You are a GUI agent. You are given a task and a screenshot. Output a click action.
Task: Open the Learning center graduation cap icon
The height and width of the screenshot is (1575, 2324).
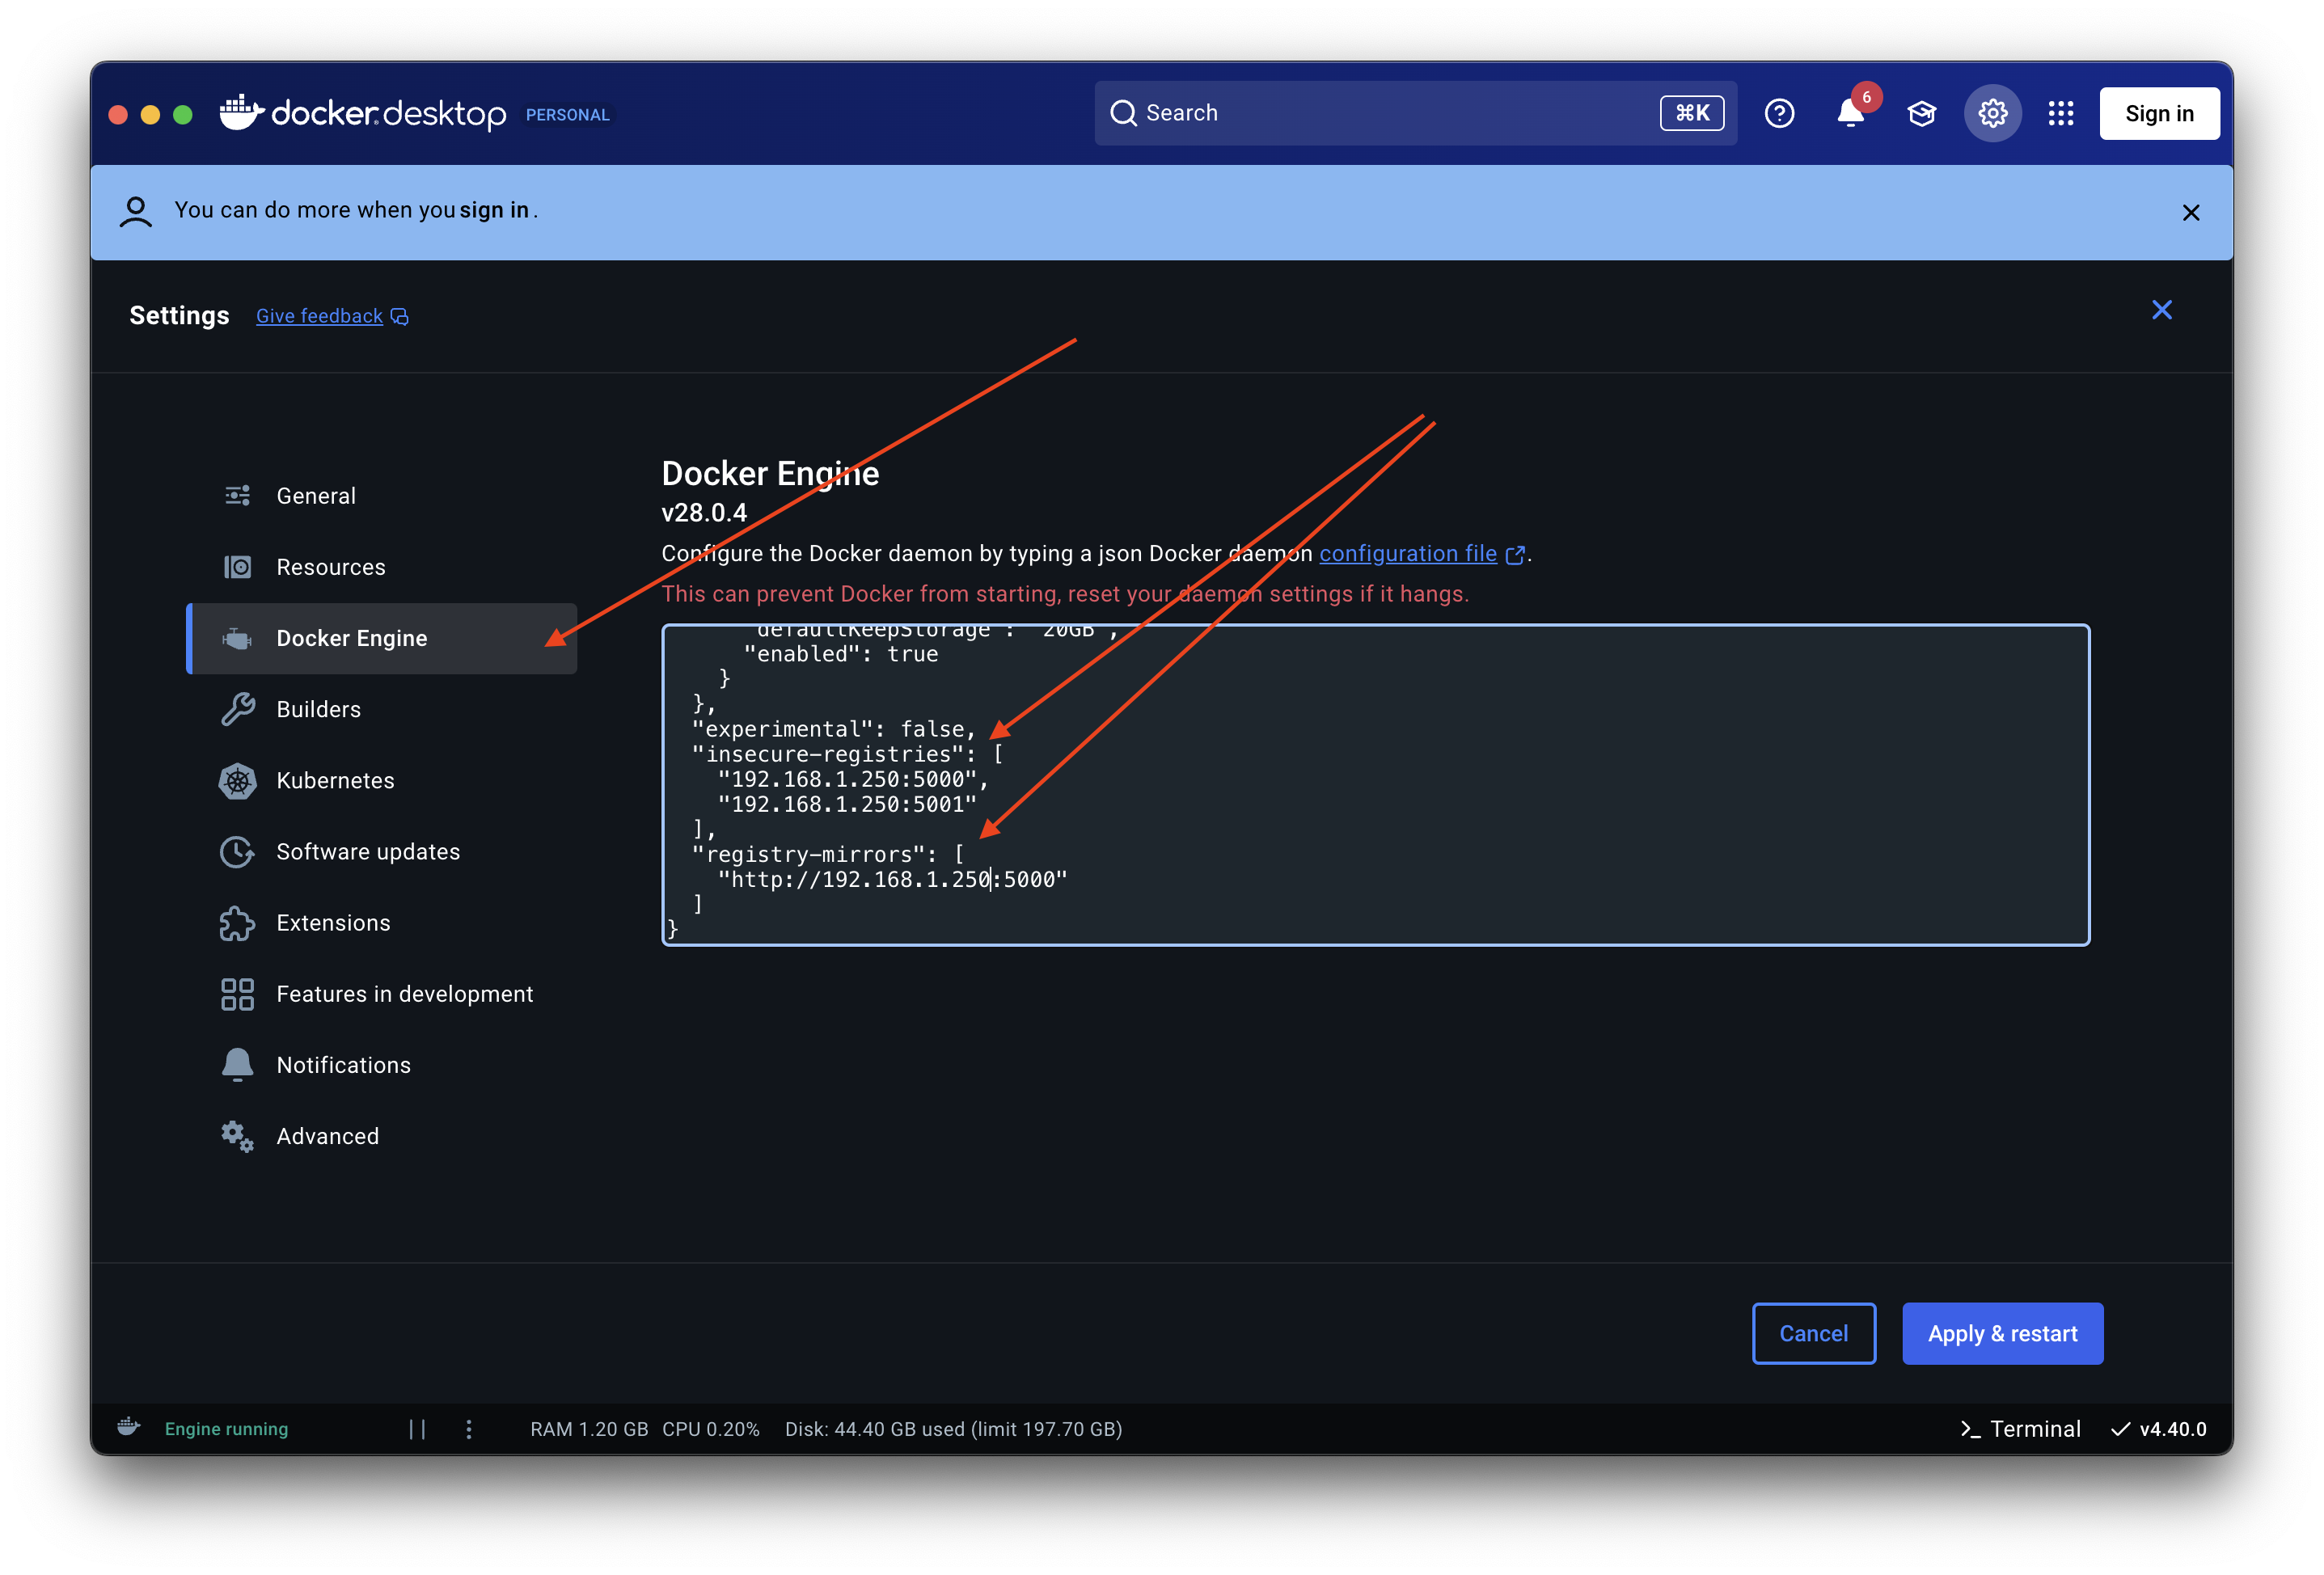[1921, 113]
